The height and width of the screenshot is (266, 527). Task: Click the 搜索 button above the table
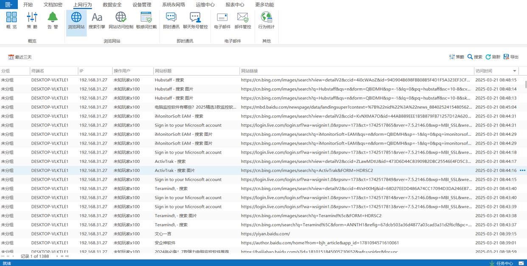click(475, 57)
